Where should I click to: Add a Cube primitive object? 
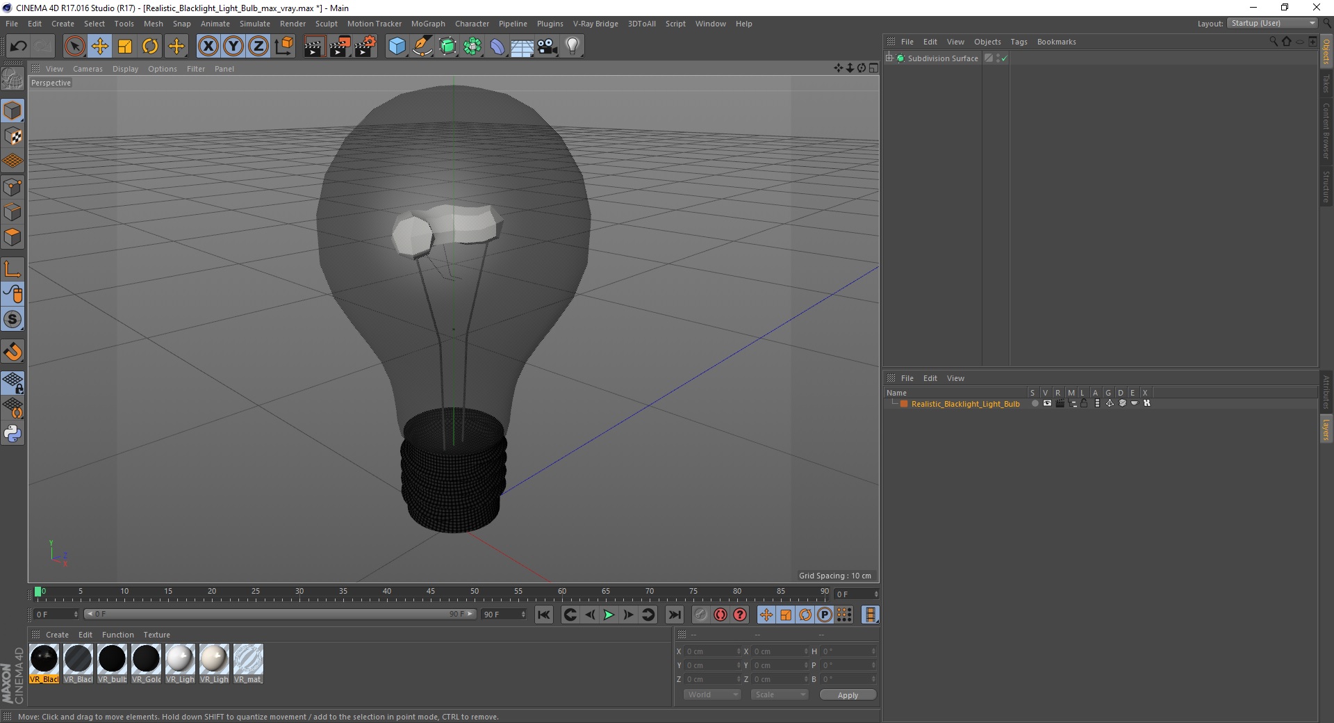tap(397, 47)
